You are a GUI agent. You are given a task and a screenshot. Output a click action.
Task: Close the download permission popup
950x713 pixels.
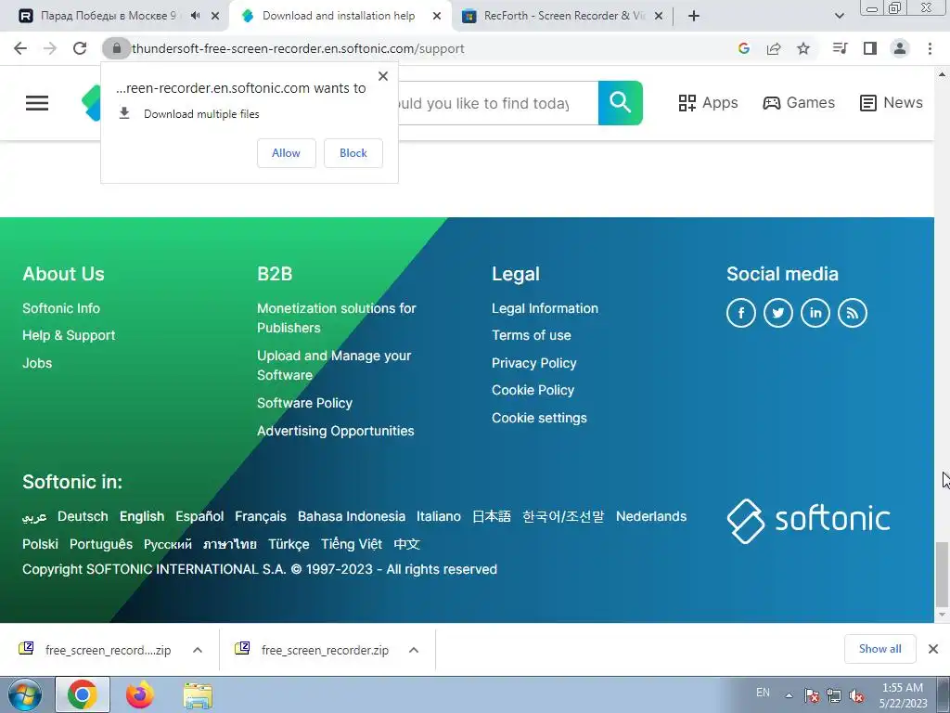pos(383,76)
